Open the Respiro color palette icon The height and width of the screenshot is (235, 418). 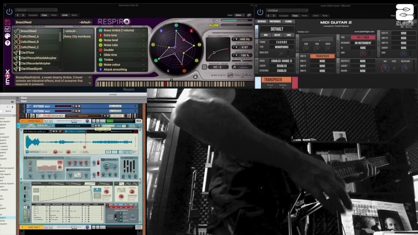coord(7,36)
